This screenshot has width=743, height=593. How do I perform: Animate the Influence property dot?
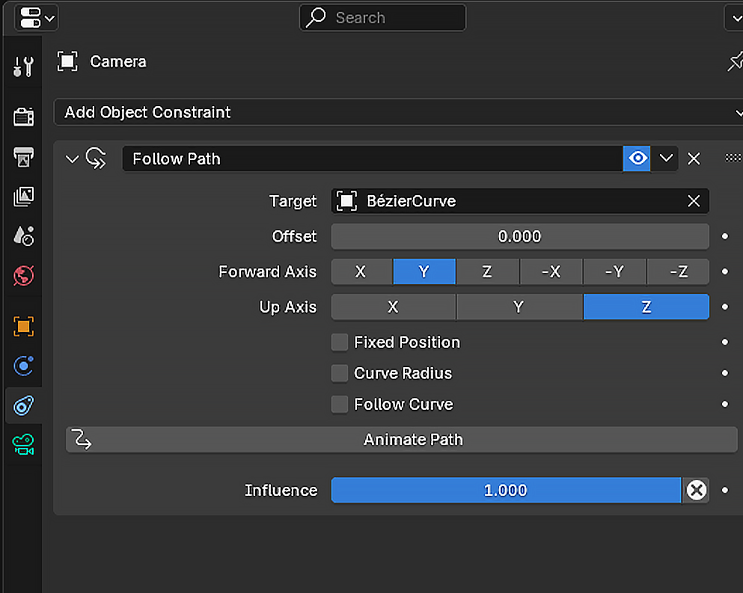pos(724,491)
